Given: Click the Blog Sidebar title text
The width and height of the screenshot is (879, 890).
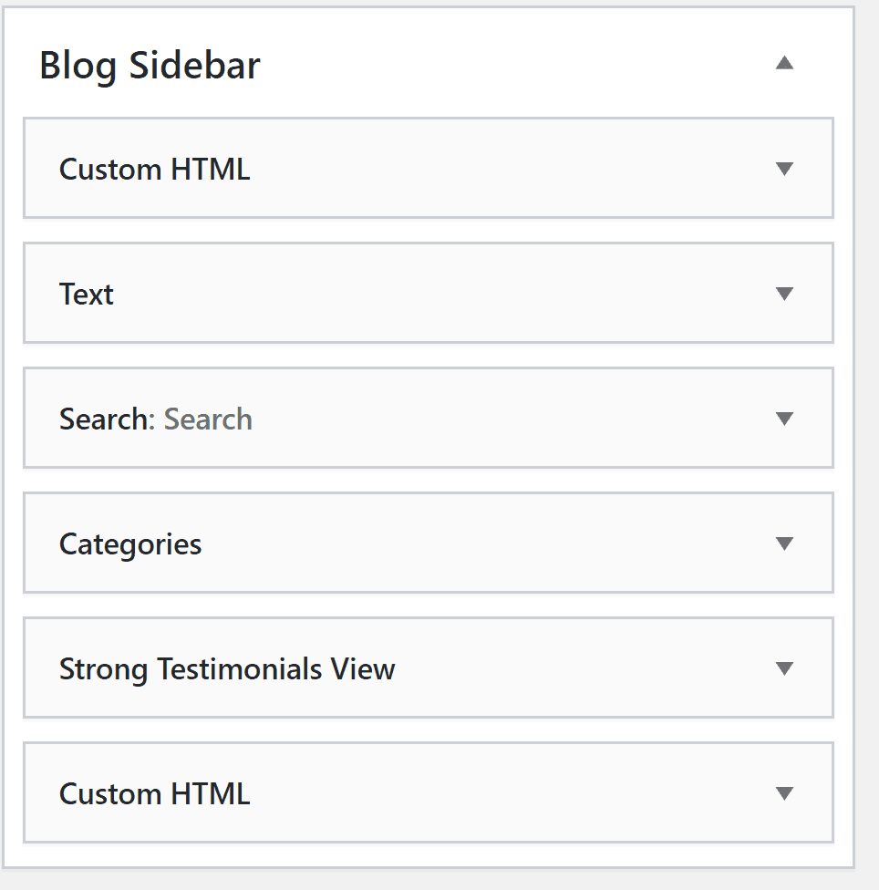Looking at the screenshot, I should click(x=150, y=64).
